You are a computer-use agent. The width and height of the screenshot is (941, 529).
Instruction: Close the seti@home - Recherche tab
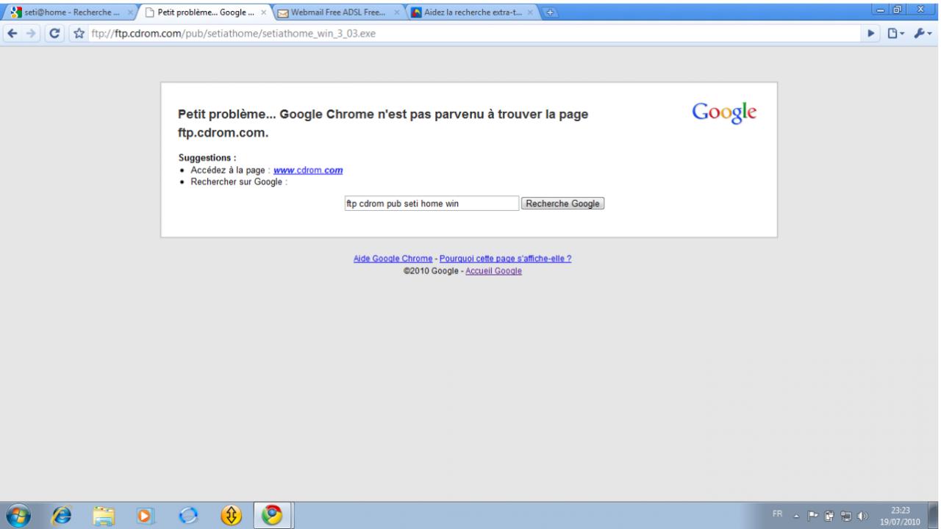point(131,12)
